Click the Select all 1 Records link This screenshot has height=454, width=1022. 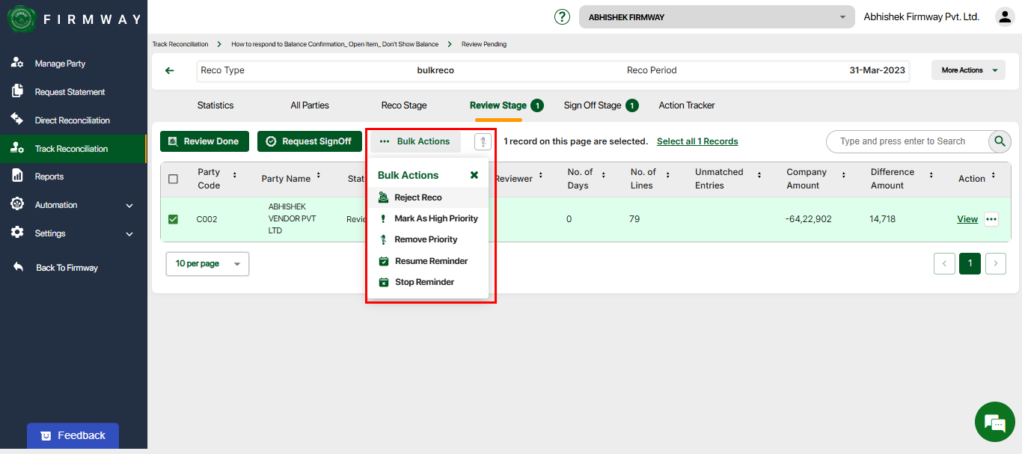point(697,141)
